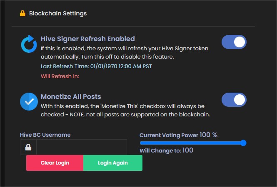This screenshot has height=187, width=277.
Task: Click the voting power slider handle
Action: 243,143
